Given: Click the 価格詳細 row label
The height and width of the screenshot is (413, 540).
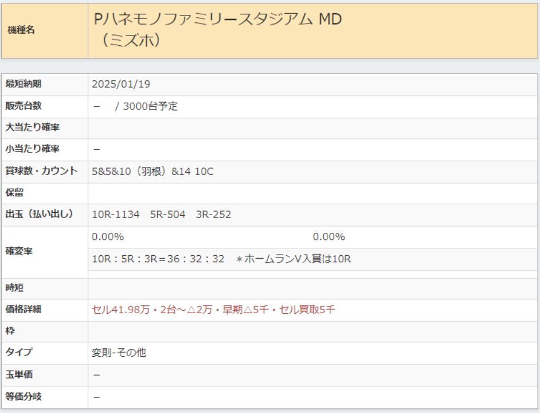Looking at the screenshot, I should [24, 309].
